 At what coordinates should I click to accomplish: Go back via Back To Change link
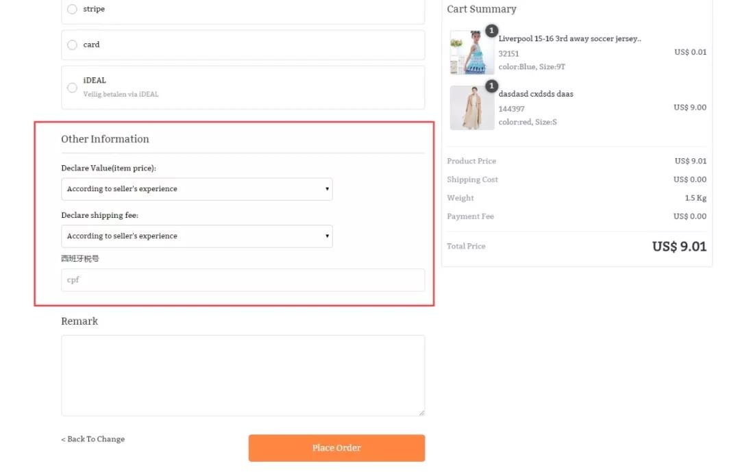point(93,439)
